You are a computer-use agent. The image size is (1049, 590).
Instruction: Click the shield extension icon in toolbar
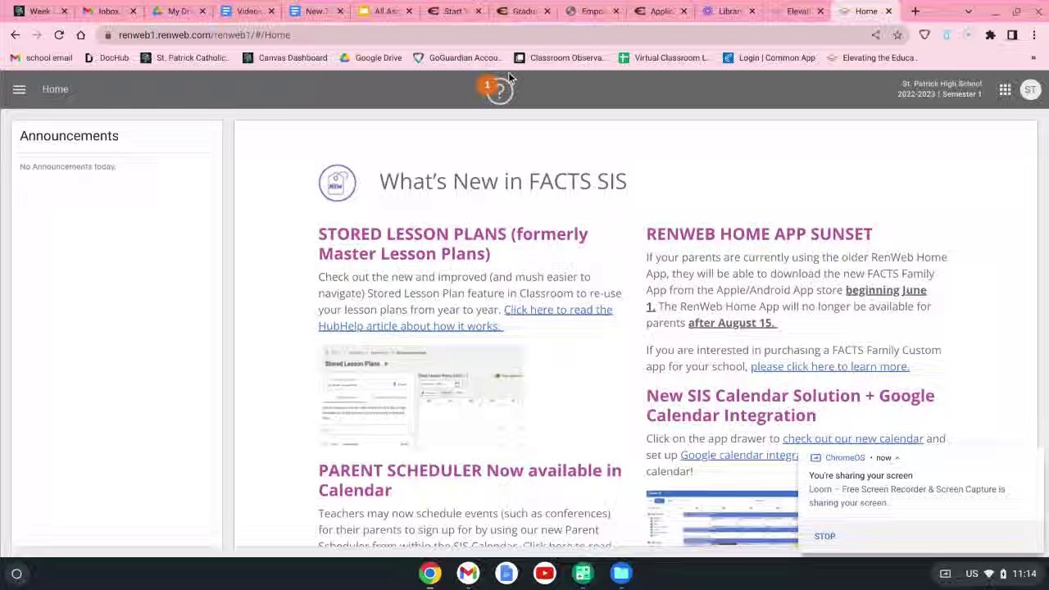pyautogui.click(x=924, y=35)
